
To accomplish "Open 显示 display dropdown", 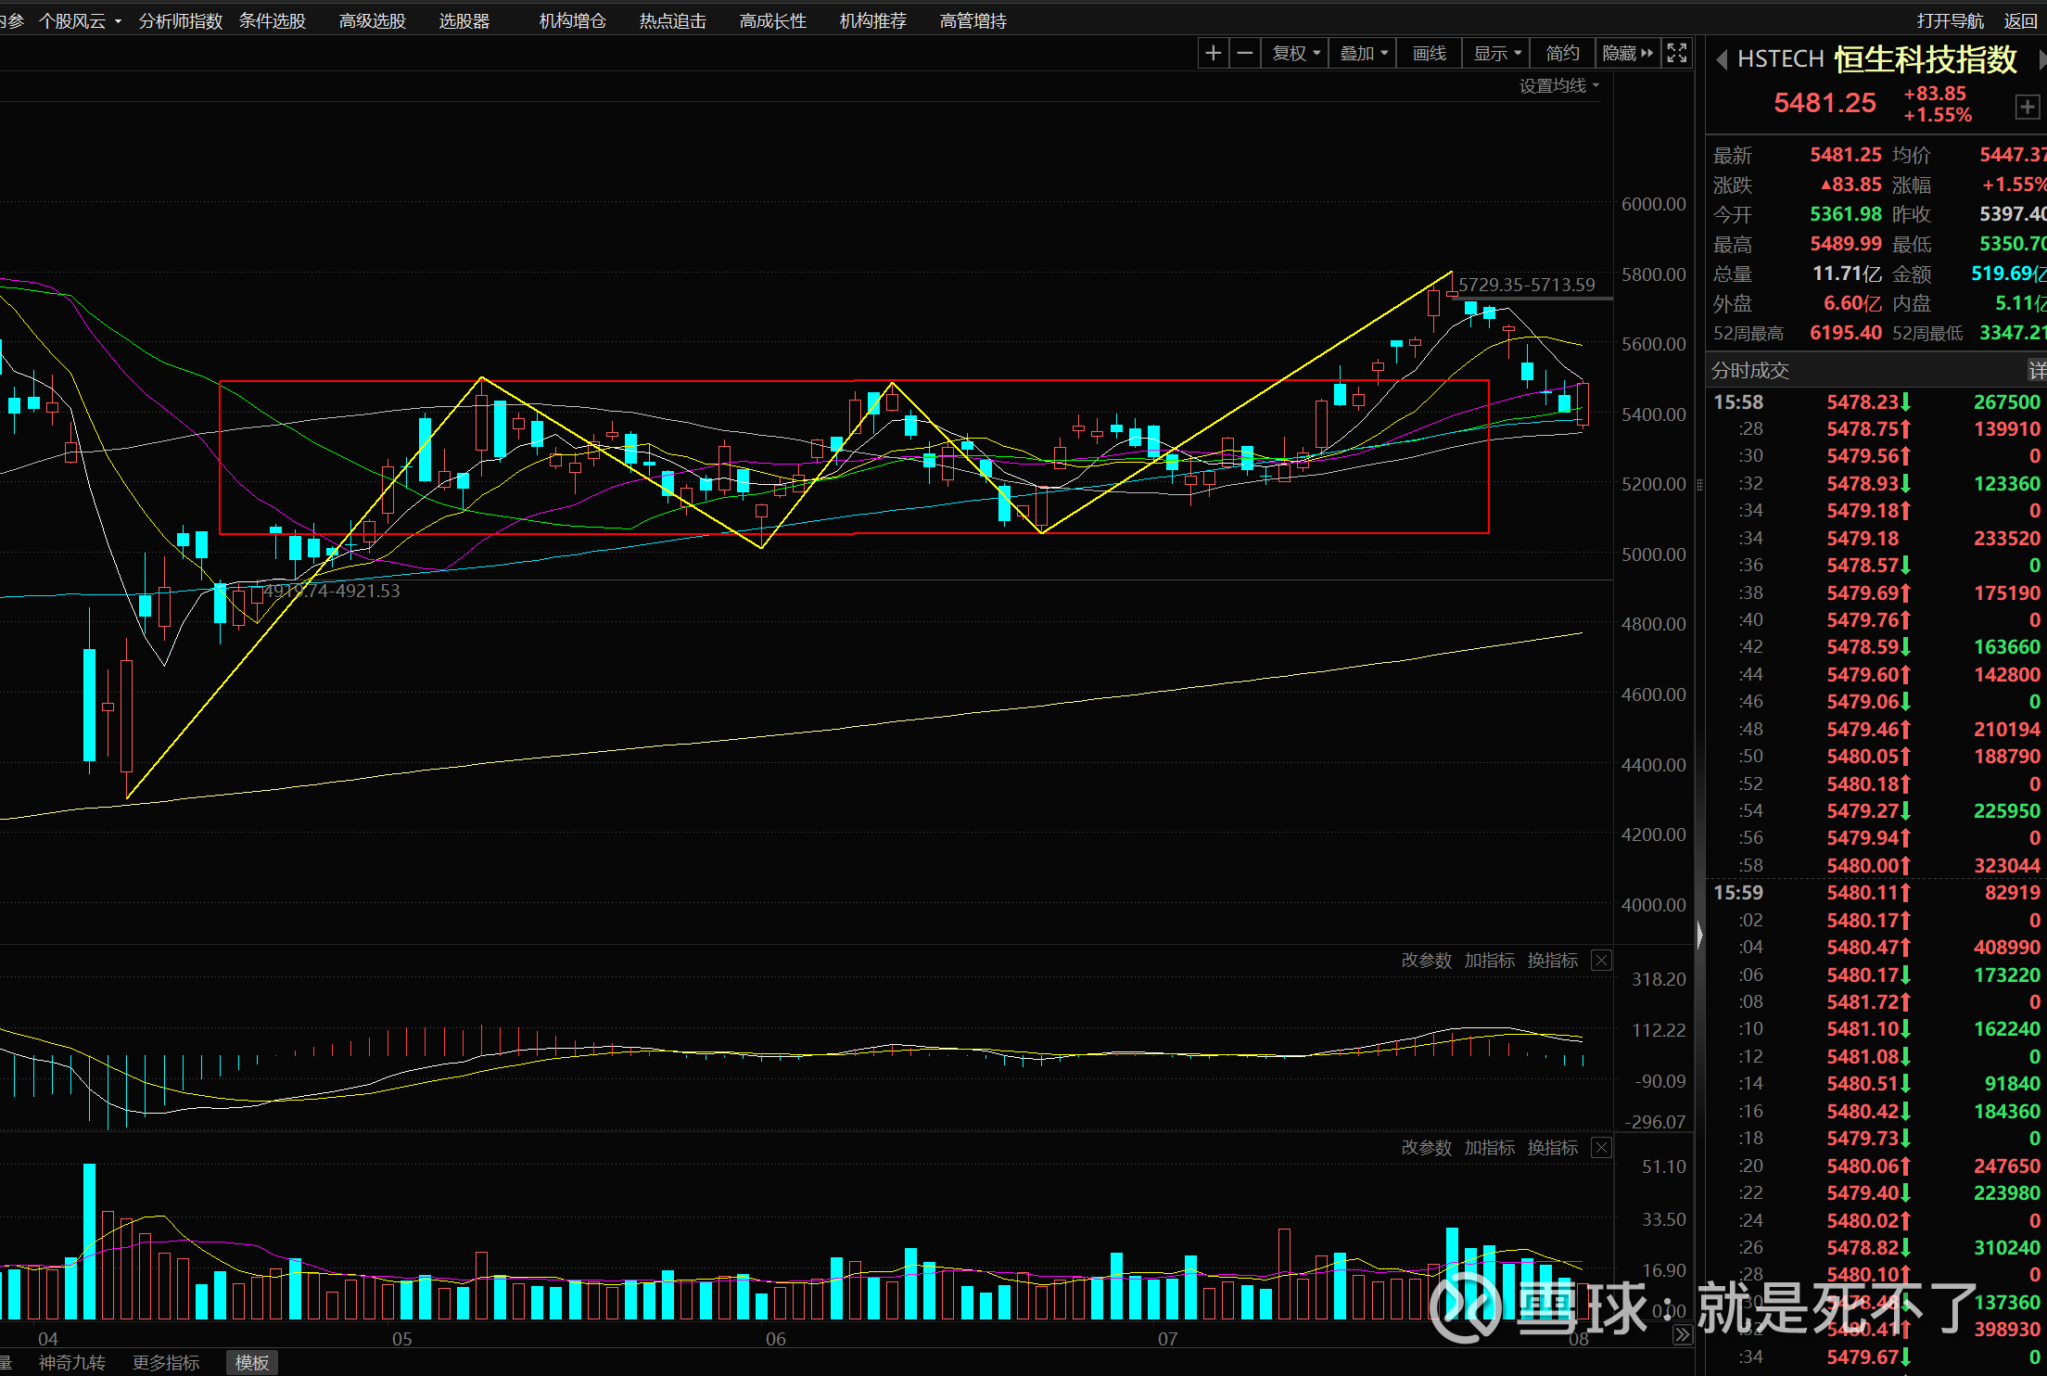I will coord(1497,54).
